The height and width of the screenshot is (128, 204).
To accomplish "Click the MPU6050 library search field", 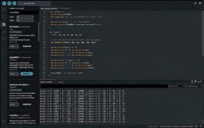I will pyautogui.click(x=24, y=12).
